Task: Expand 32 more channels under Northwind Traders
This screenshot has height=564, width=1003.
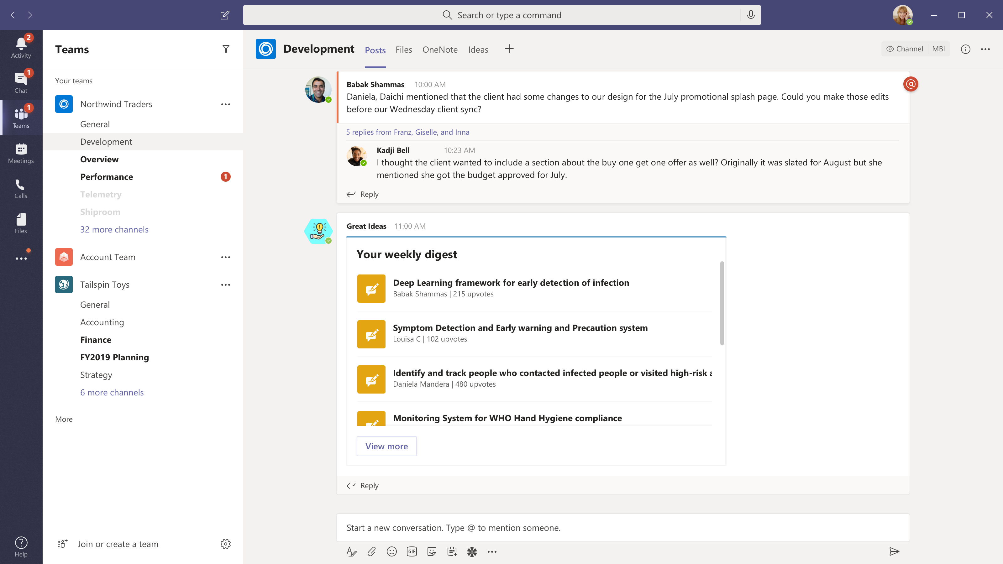Action: click(114, 229)
